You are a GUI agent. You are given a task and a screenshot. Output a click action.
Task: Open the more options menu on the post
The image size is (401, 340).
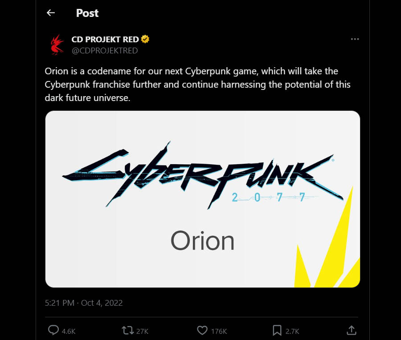click(355, 39)
